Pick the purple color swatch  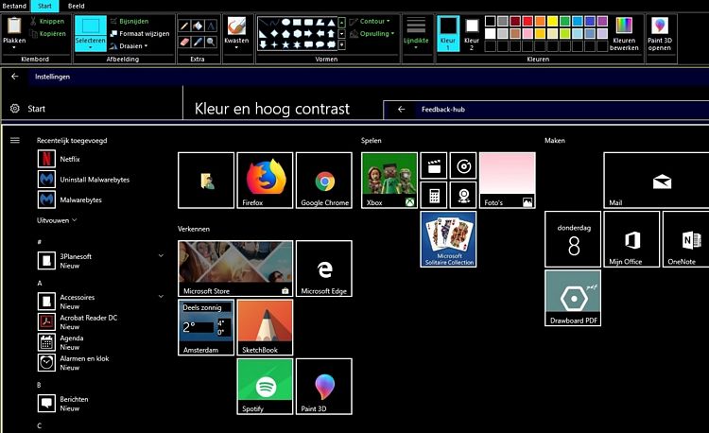pos(602,21)
